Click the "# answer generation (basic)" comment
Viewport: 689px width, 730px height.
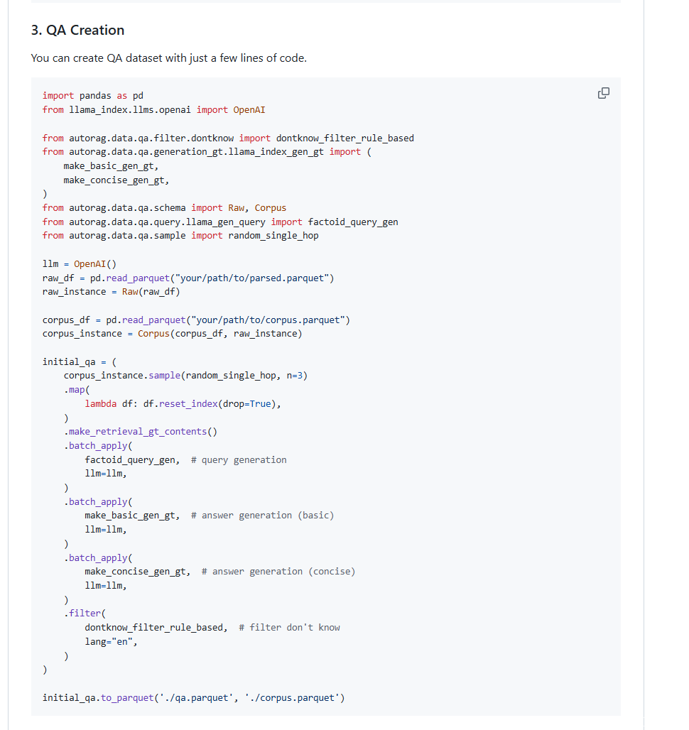[x=262, y=516]
